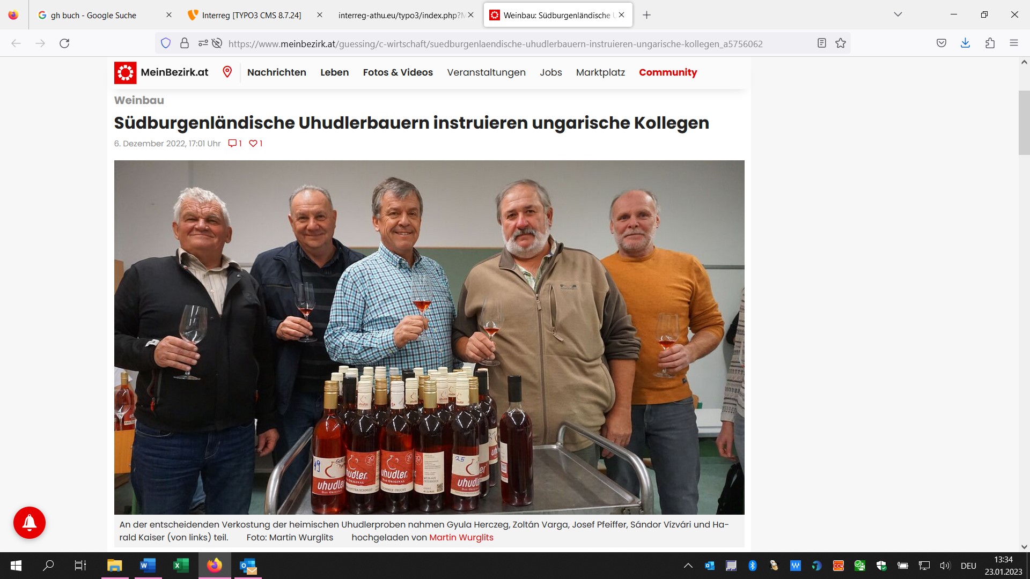The image size is (1030, 579).
Task: Bookmark this page with the star icon
Action: [x=841, y=43]
